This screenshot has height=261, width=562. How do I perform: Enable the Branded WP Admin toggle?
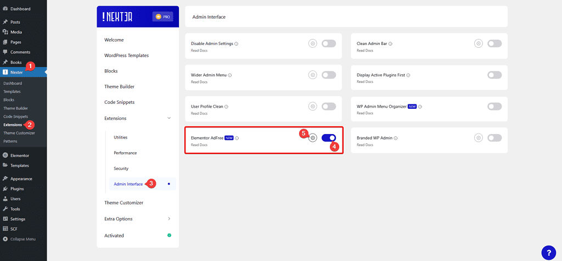[494, 138]
